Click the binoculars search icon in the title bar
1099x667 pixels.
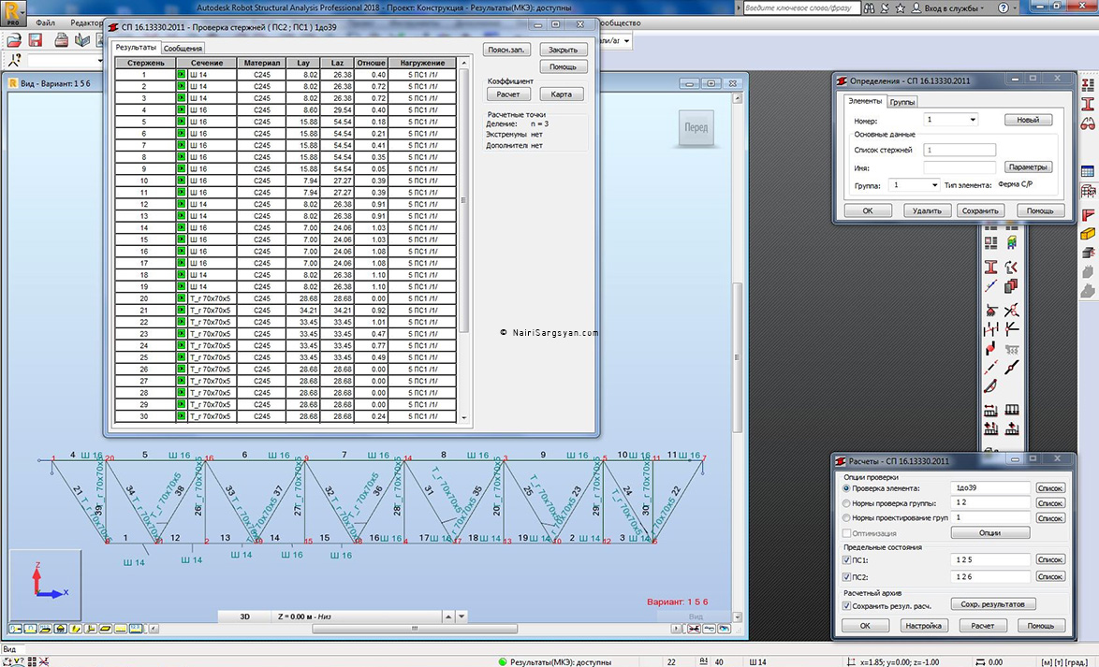tap(869, 8)
